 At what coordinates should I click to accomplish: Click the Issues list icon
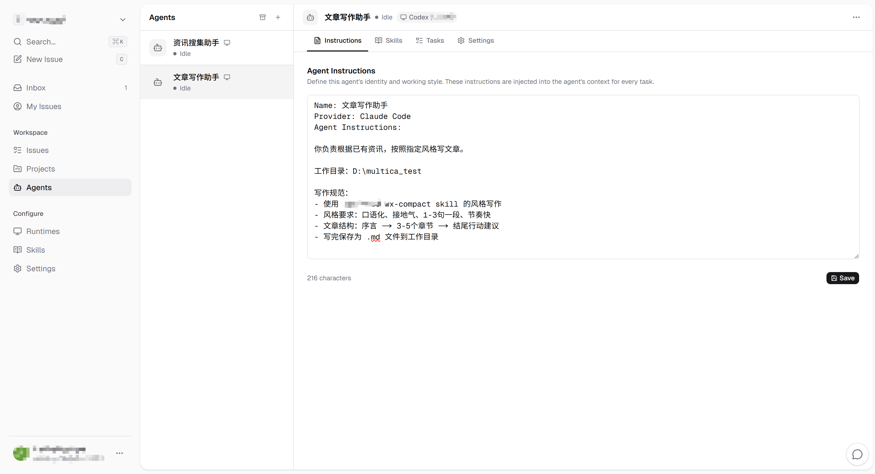pyautogui.click(x=17, y=150)
